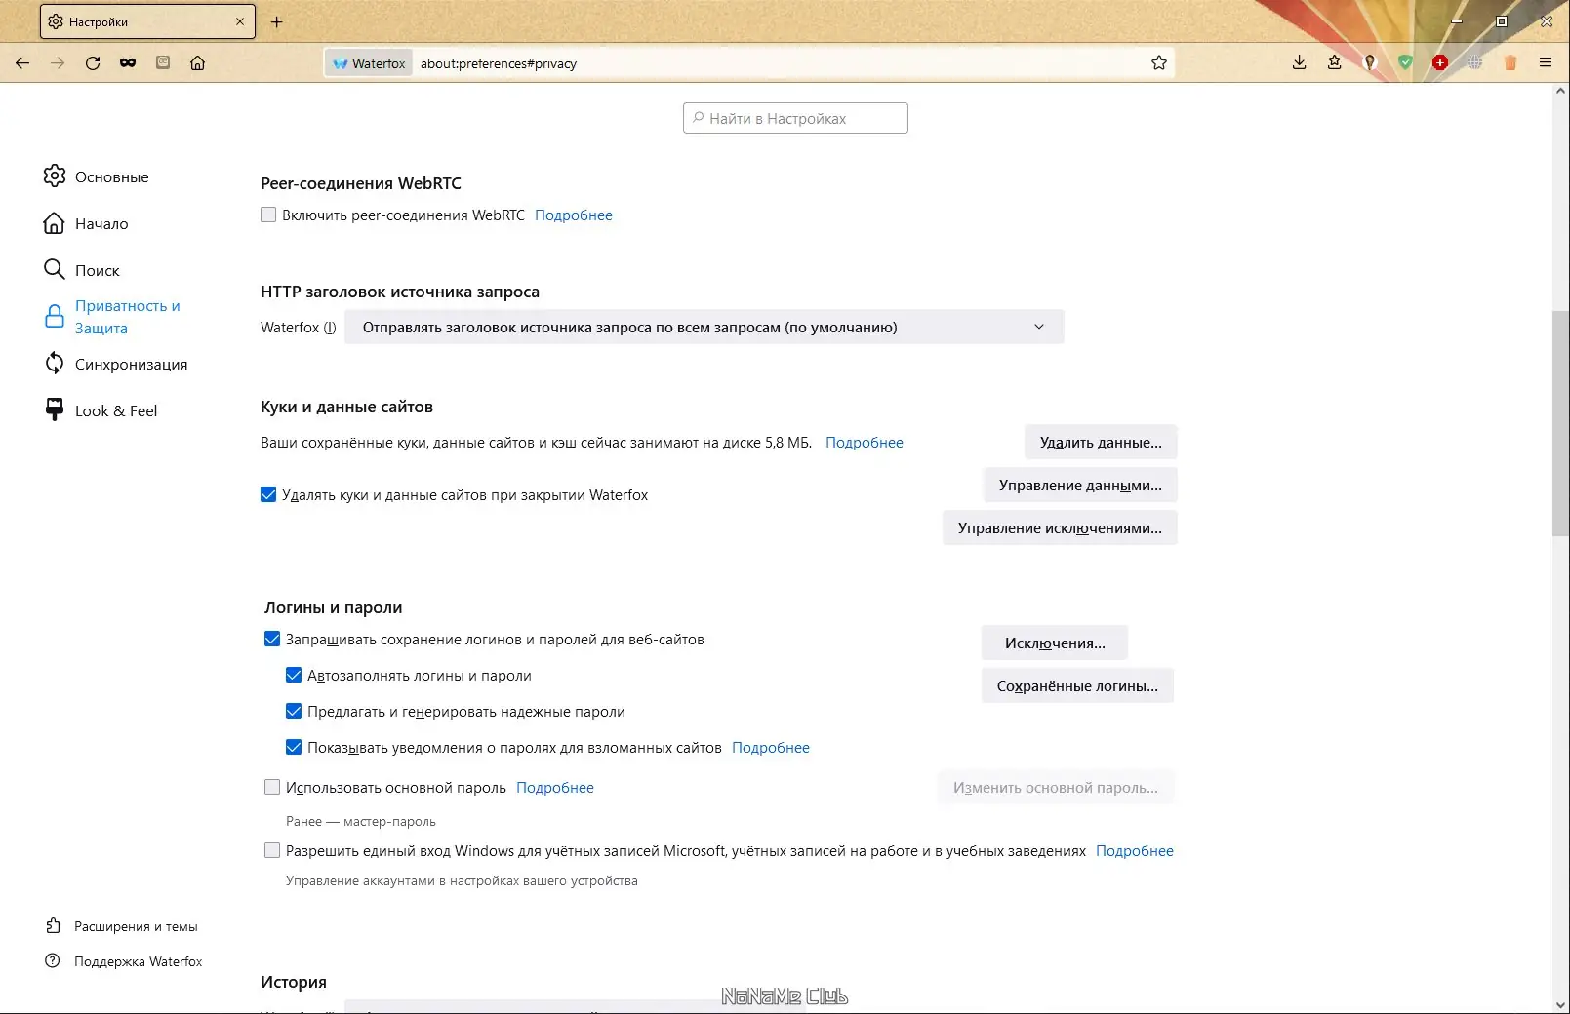Open the HTTP referrer header dropdown
1570x1014 pixels.
pyautogui.click(x=705, y=328)
